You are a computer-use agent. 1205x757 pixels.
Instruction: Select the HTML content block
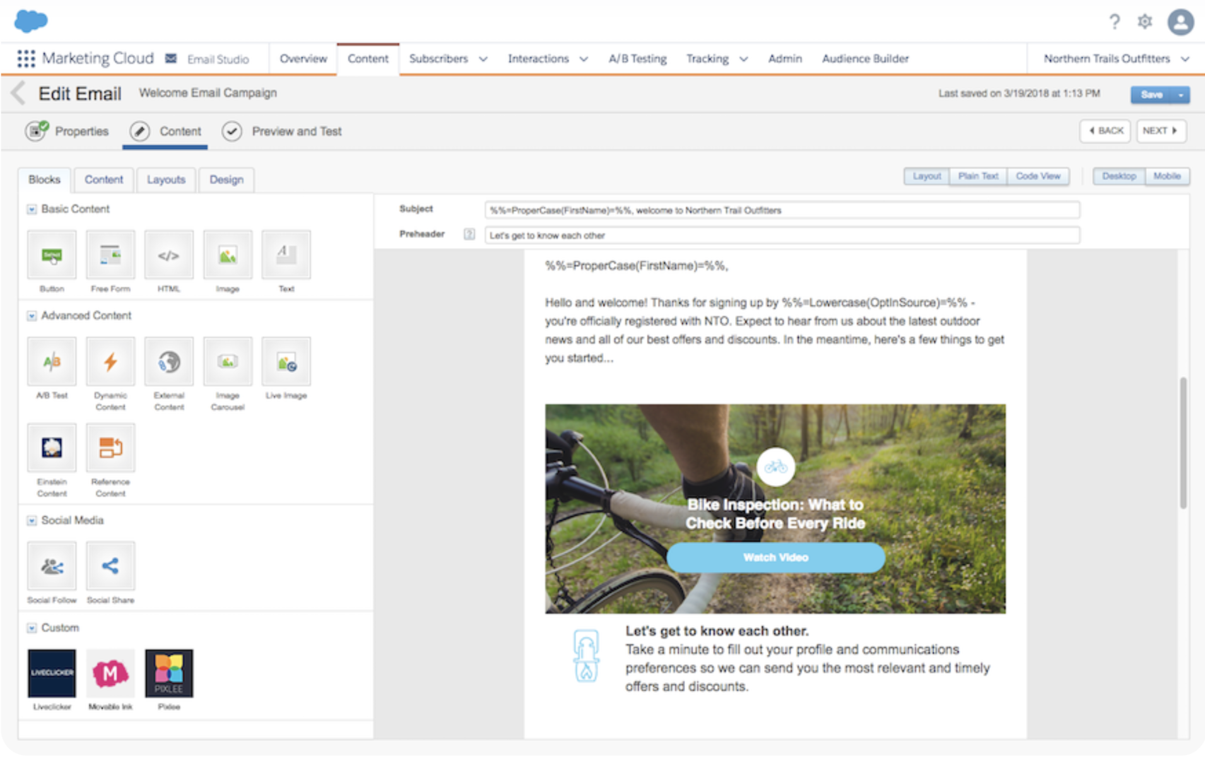(168, 255)
